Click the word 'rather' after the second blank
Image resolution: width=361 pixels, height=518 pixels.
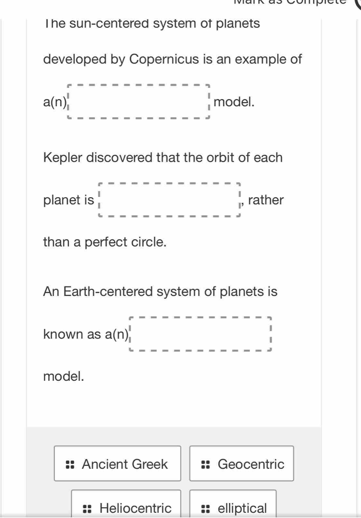click(266, 200)
